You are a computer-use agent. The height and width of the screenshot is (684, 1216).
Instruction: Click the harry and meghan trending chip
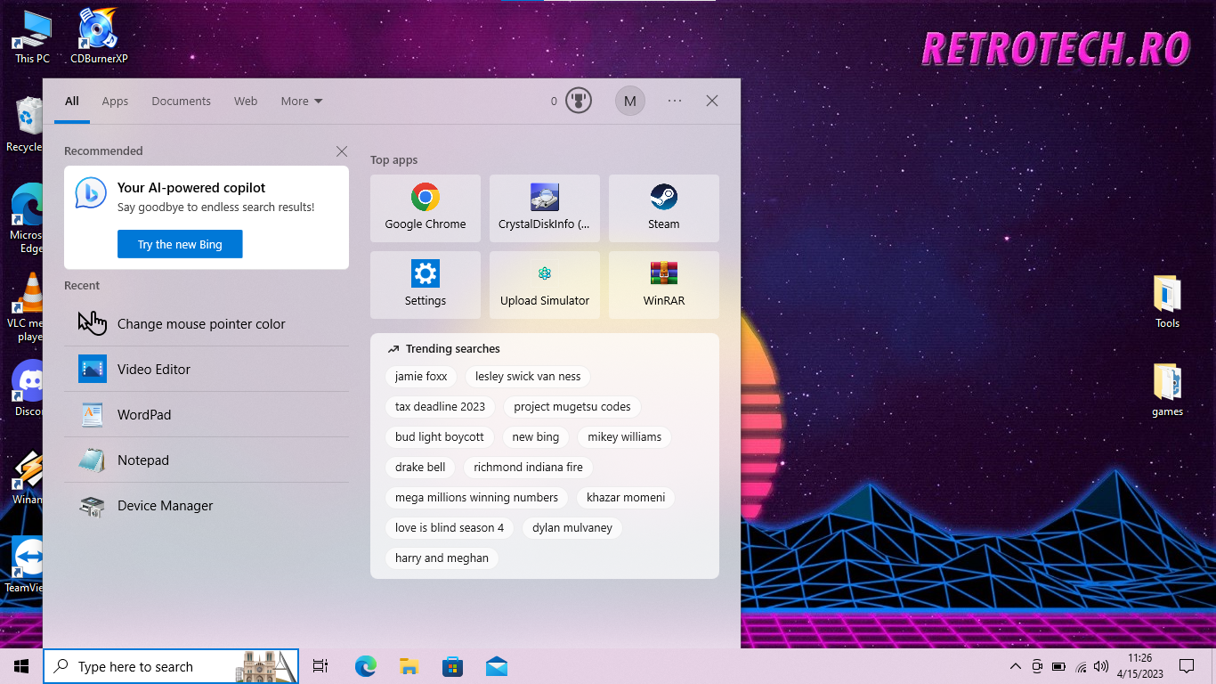(442, 558)
